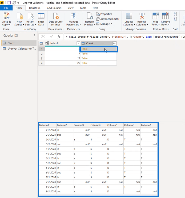The width and height of the screenshot is (185, 198).
Task: Click Manage Parameters icon
Action: pyautogui.click(x=73, y=16)
